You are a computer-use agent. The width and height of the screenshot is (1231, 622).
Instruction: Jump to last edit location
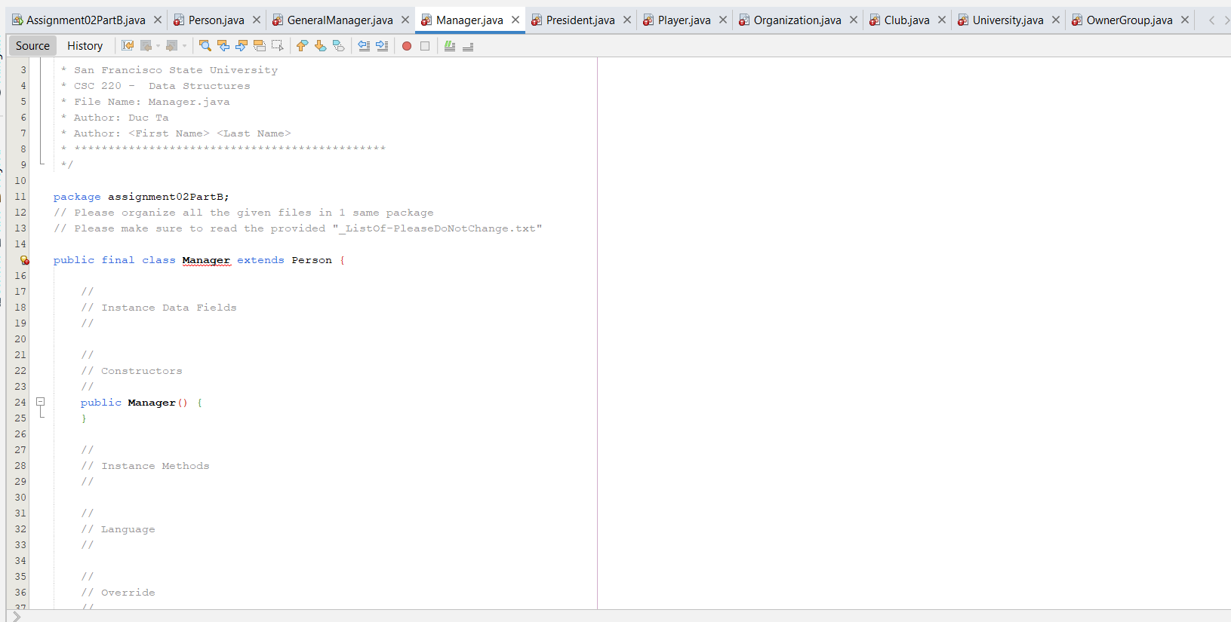point(128,46)
